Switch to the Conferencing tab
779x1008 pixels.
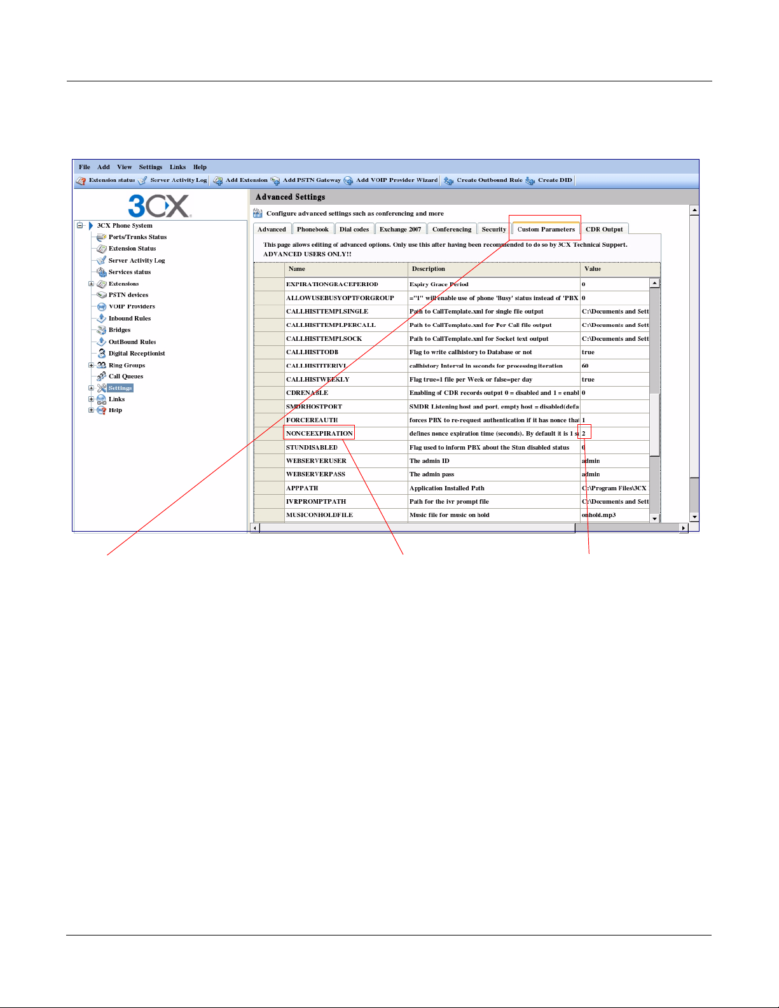pos(452,229)
